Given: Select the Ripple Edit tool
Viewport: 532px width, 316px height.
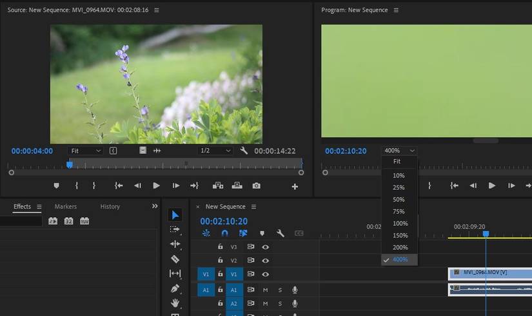Looking at the screenshot, I should pyautogui.click(x=175, y=244).
